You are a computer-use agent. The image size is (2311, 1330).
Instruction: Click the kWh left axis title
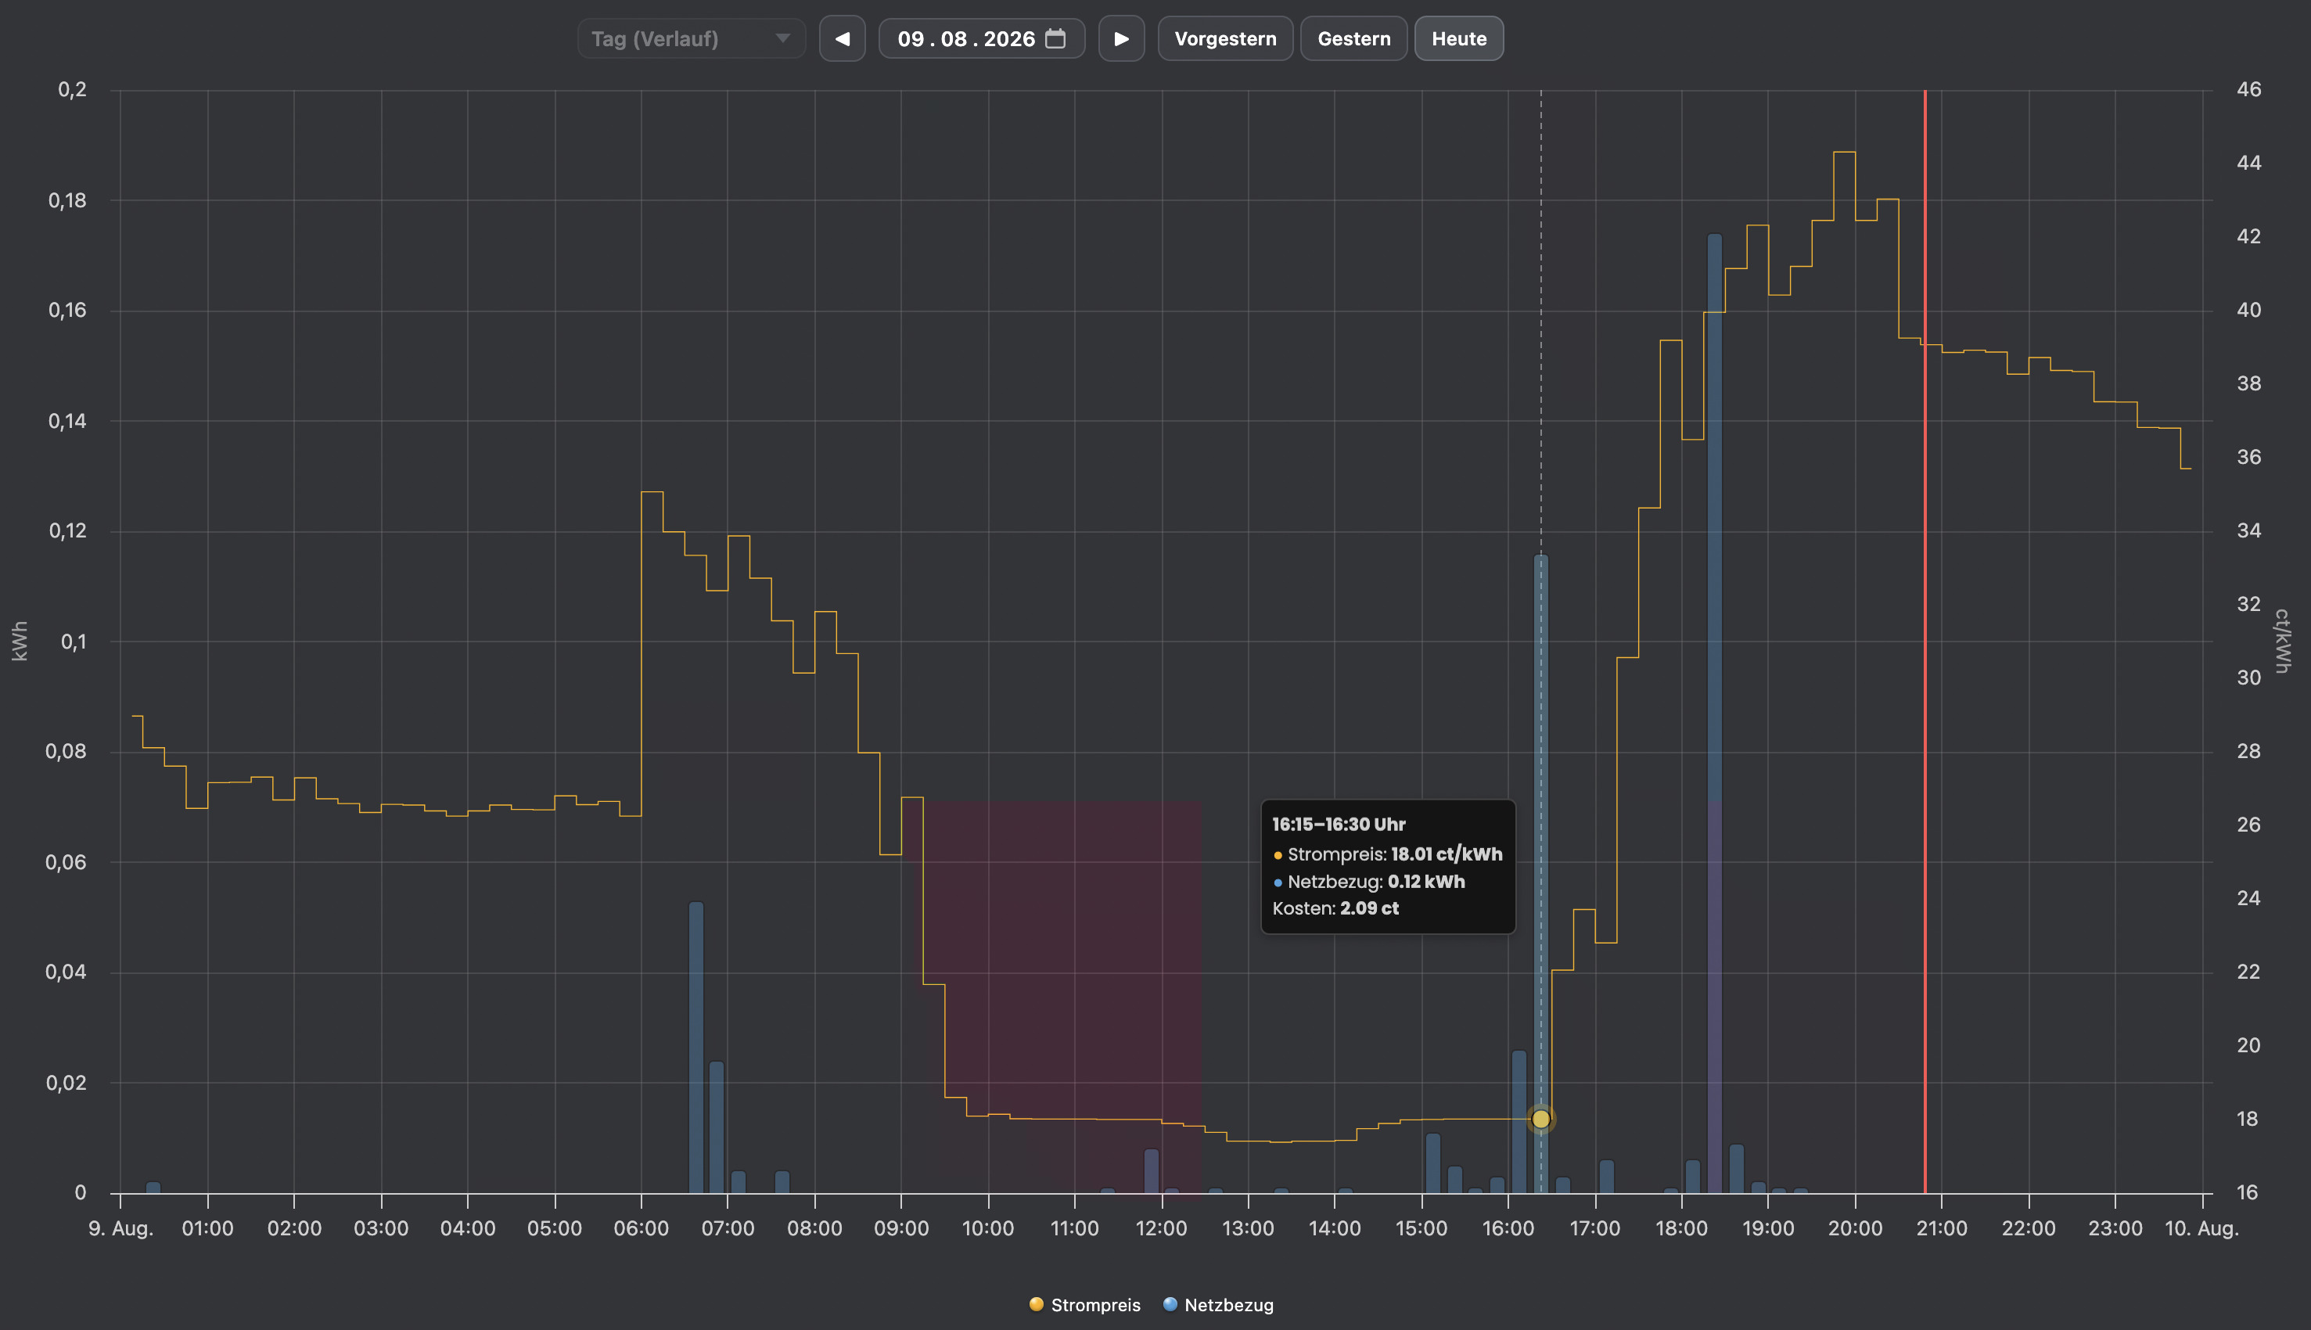coord(20,642)
